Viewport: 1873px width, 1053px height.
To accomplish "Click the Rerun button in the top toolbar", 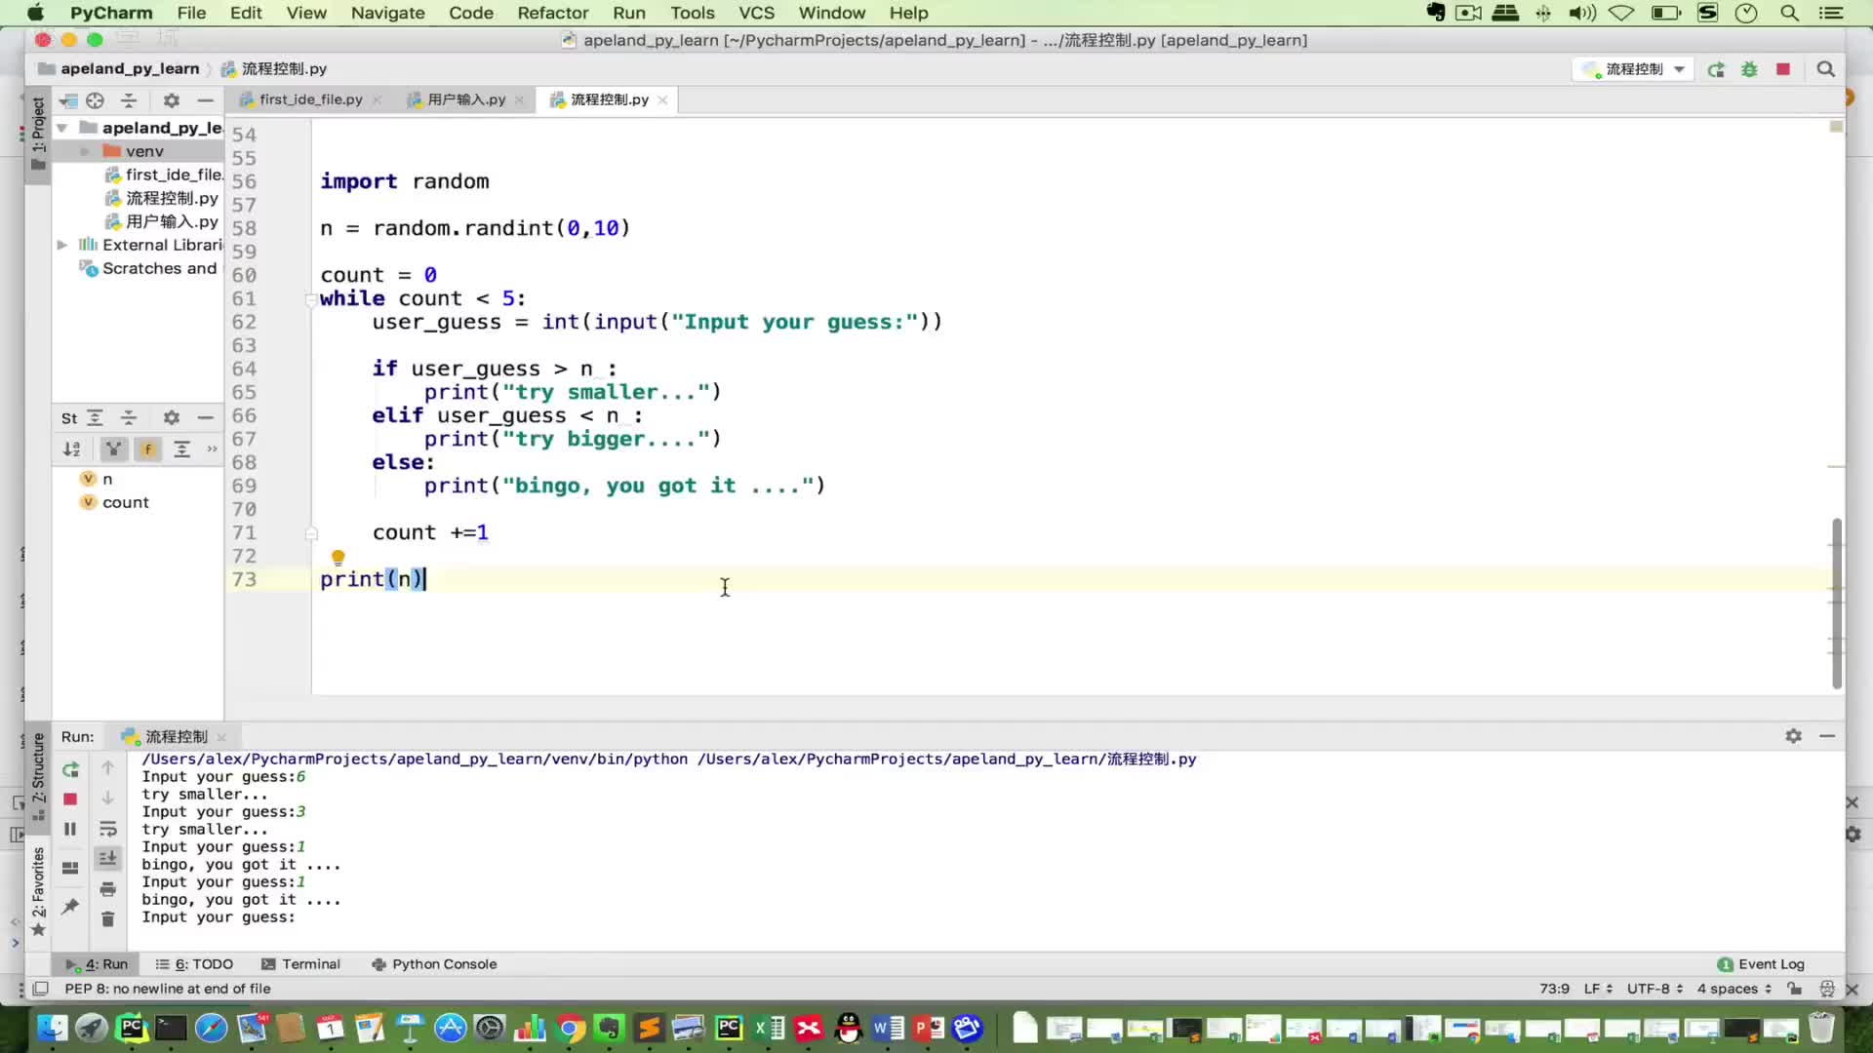I will 1716,69.
